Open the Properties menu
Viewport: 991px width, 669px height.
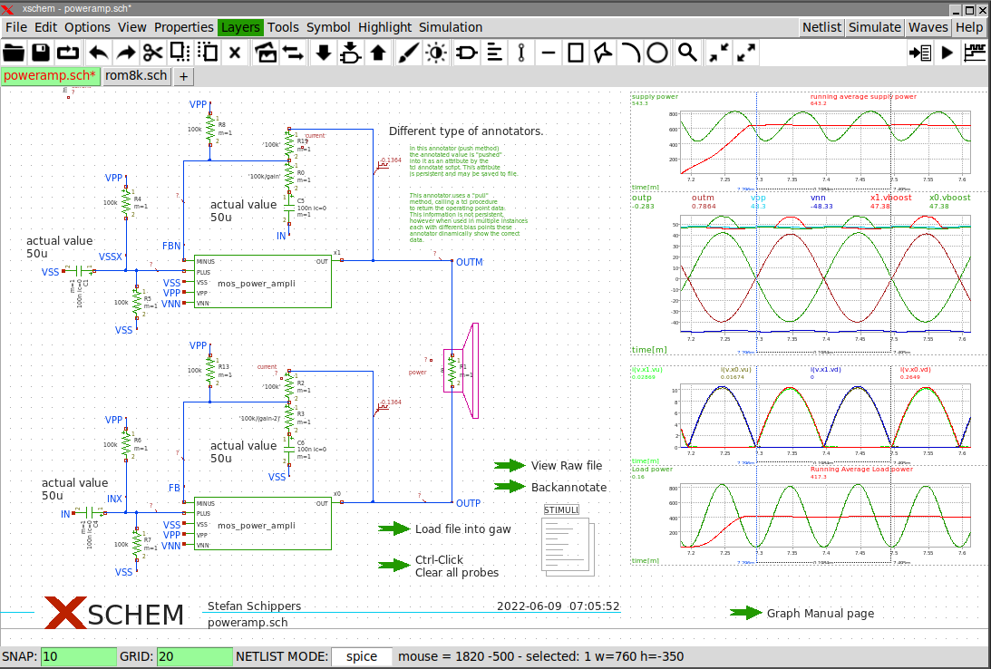[x=184, y=27]
